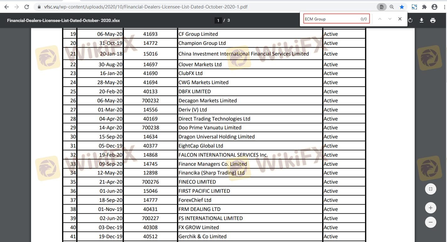Screen dimensions: 447x242
Task: Click license number 14772
Action: pos(150,43)
